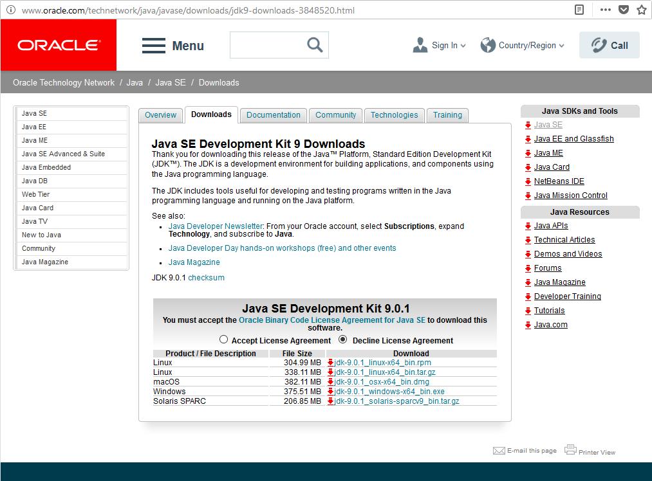Click the red arrow icon beside Java EE and Glassfish
The width and height of the screenshot is (652, 481).
click(528, 139)
